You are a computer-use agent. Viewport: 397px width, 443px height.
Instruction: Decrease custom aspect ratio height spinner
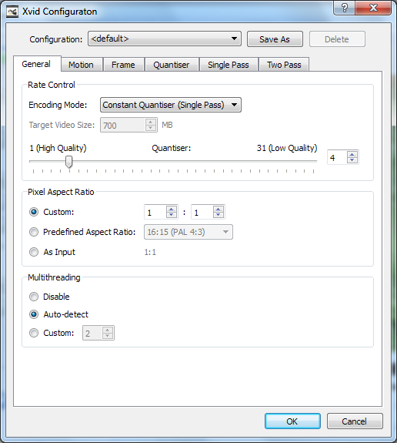pyautogui.click(x=219, y=215)
